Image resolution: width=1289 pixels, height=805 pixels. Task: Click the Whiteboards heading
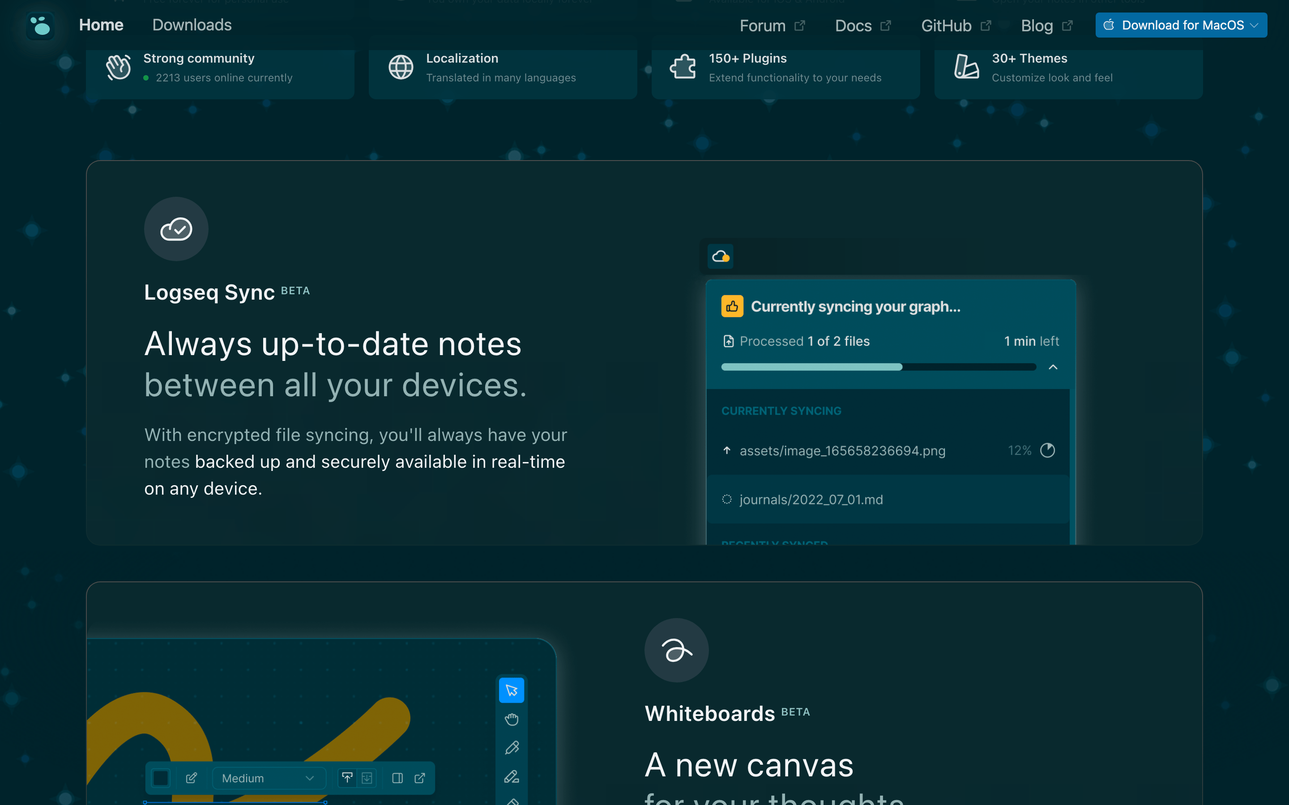point(709,713)
